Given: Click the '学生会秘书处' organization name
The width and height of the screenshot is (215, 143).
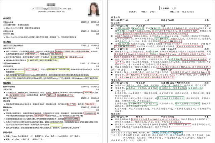Looking at the screenshot, I should click(x=167, y=117).
